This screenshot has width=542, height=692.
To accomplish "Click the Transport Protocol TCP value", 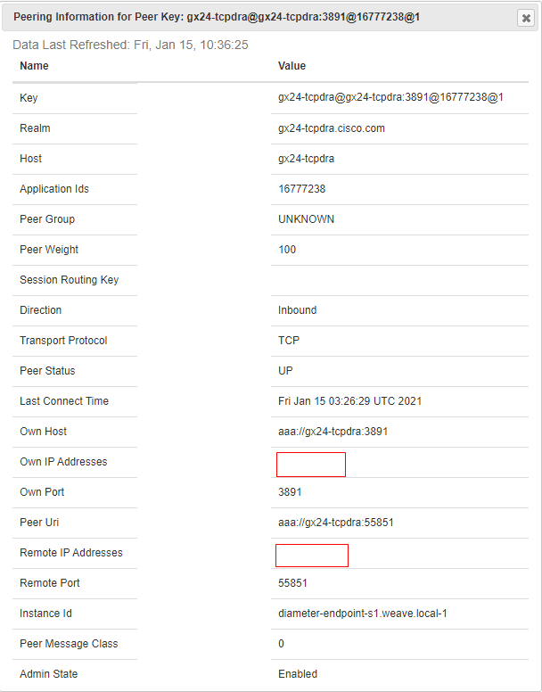I will click(289, 341).
